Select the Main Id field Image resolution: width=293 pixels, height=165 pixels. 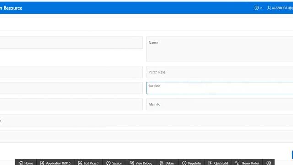(x=220, y=104)
